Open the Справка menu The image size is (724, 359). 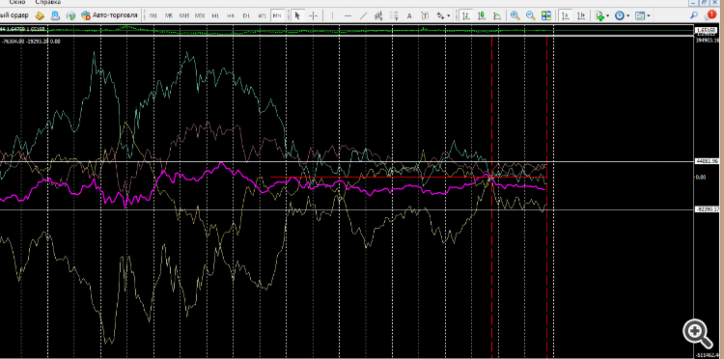(48, 2)
